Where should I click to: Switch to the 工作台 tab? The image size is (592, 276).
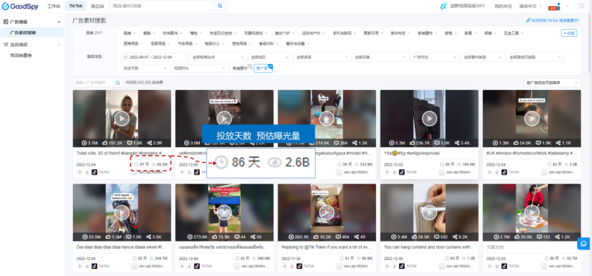(x=54, y=6)
